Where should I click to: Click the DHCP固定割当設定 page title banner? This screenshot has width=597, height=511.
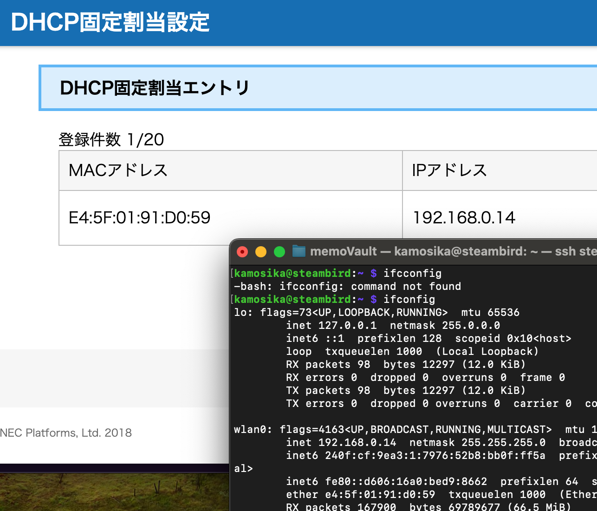click(x=110, y=21)
